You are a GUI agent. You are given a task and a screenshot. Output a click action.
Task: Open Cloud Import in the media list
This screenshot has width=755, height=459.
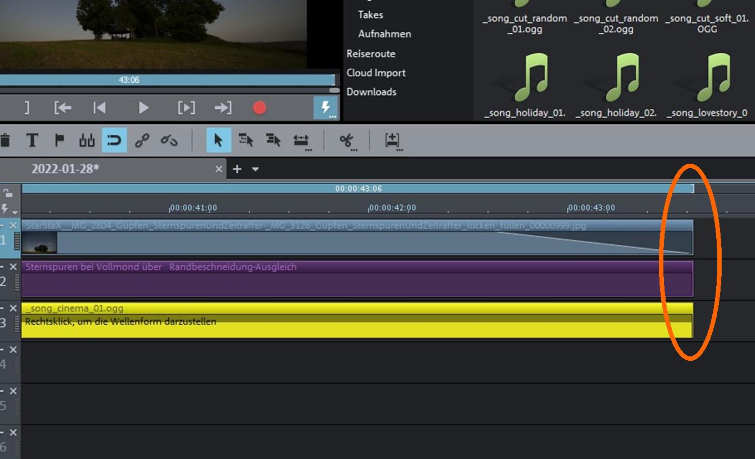click(x=376, y=73)
